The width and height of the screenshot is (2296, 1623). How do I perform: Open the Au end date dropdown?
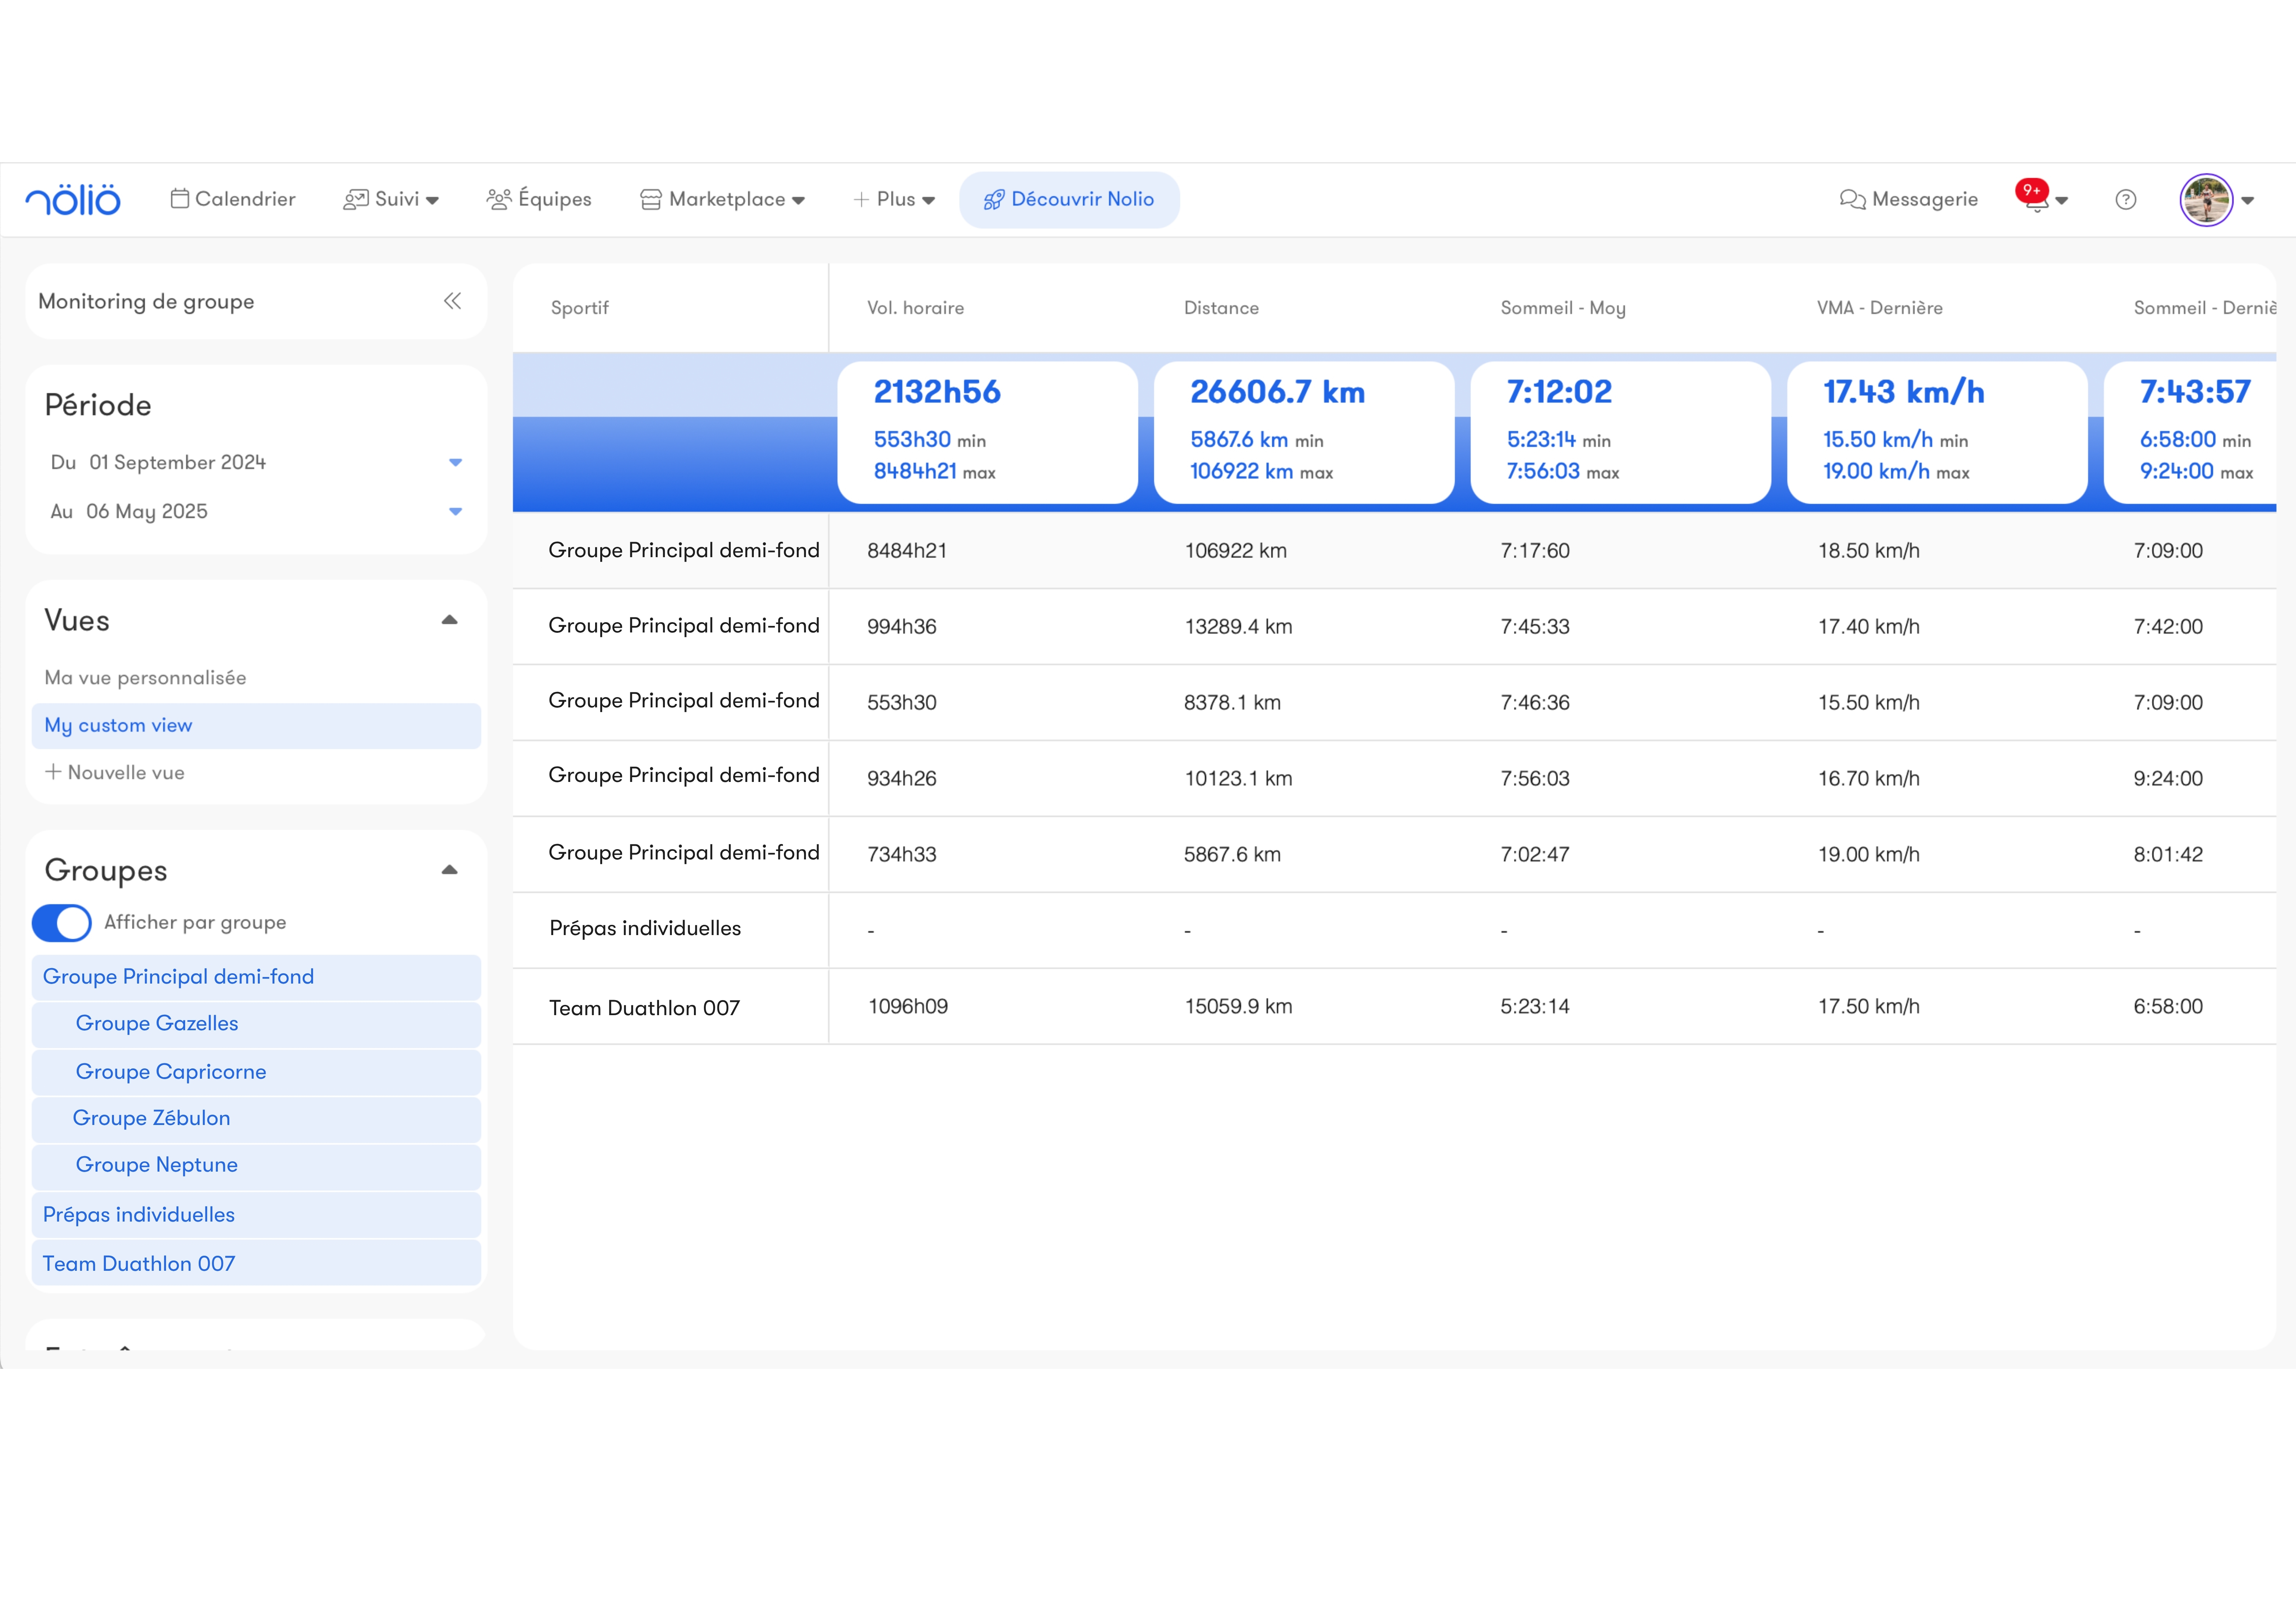click(x=455, y=511)
